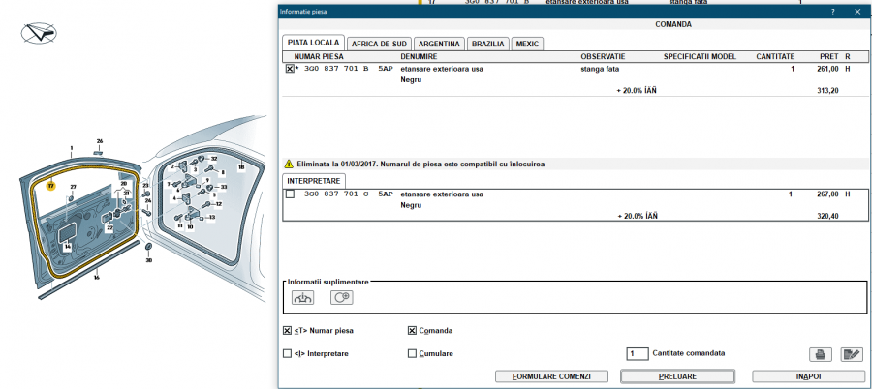This screenshot has width=872, height=389.
Task: Disable the Comanda checkbox
Action: coord(413,330)
